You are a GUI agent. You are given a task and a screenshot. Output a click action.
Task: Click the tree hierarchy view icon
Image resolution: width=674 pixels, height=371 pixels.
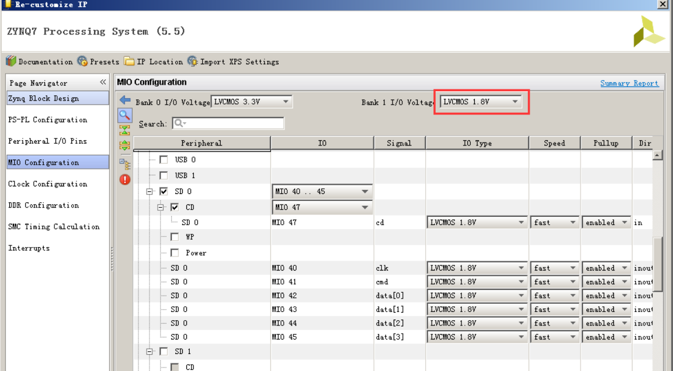[x=124, y=164]
